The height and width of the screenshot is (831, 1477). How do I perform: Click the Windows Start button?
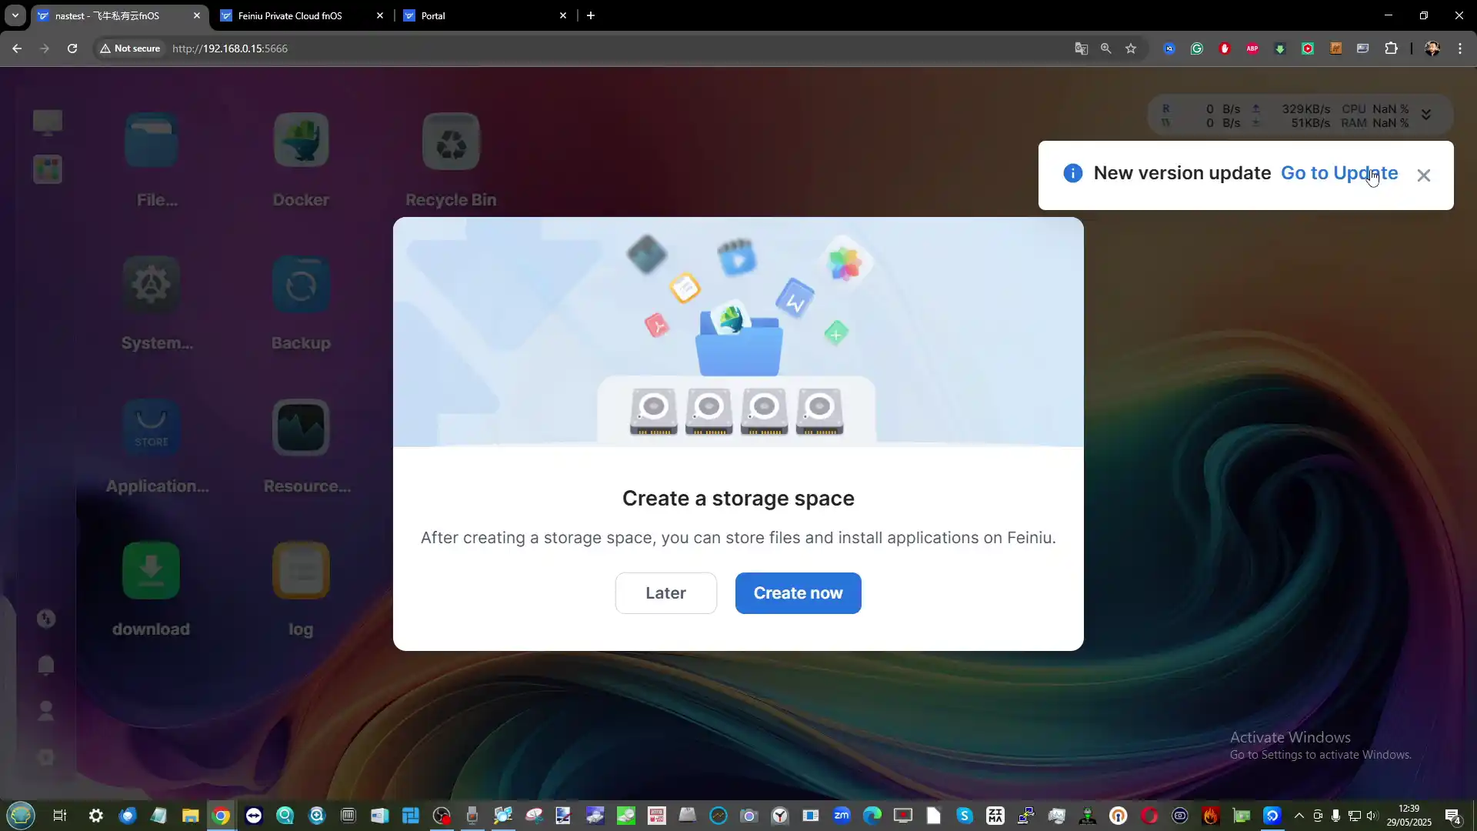21,816
